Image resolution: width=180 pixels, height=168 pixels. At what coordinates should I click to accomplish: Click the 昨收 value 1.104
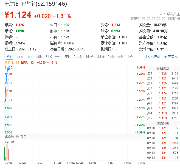[x=65, y=31]
